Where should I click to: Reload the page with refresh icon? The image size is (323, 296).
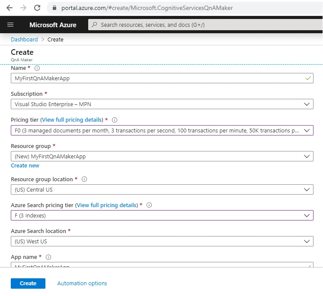[x=37, y=8]
